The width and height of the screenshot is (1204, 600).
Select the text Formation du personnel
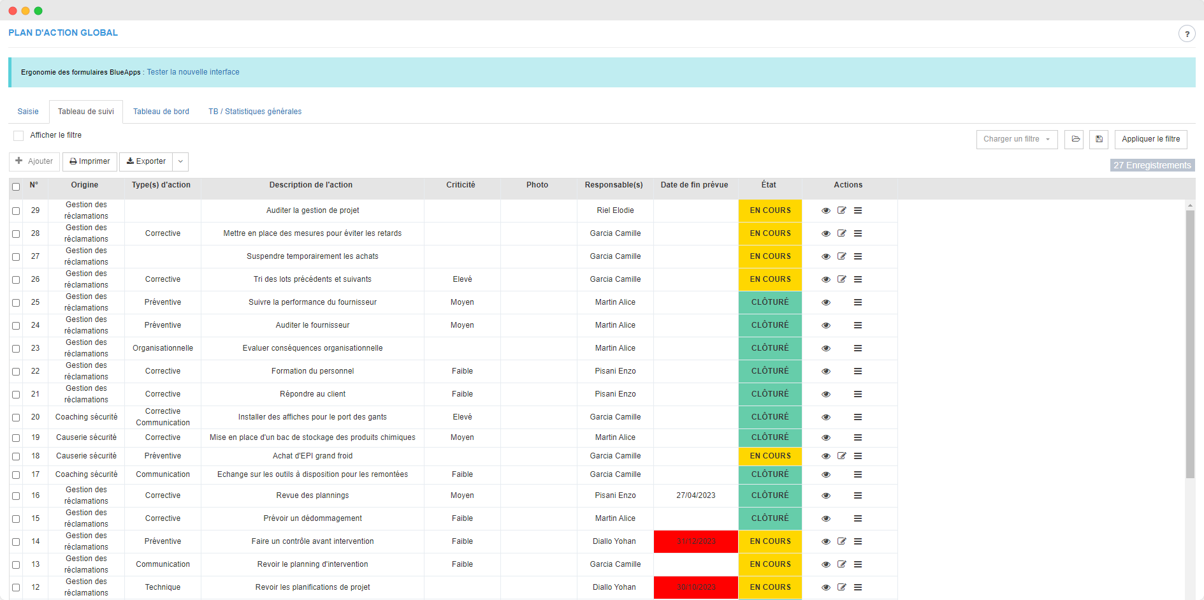[312, 371]
